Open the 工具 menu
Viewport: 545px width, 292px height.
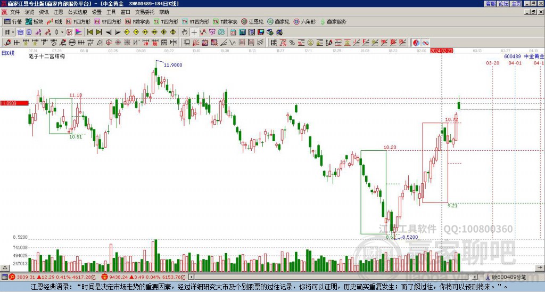click(x=111, y=12)
